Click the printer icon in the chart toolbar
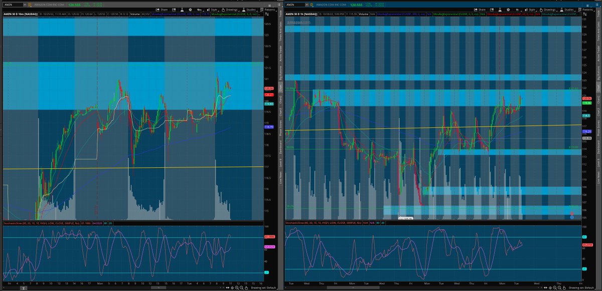The width and height of the screenshot is (602, 291). [x=174, y=10]
